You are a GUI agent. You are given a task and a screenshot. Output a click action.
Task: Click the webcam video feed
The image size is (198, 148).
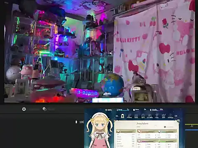pos(99,51)
